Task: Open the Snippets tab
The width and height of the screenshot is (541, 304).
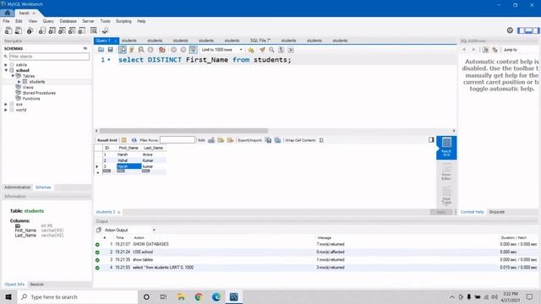Action: (x=496, y=212)
